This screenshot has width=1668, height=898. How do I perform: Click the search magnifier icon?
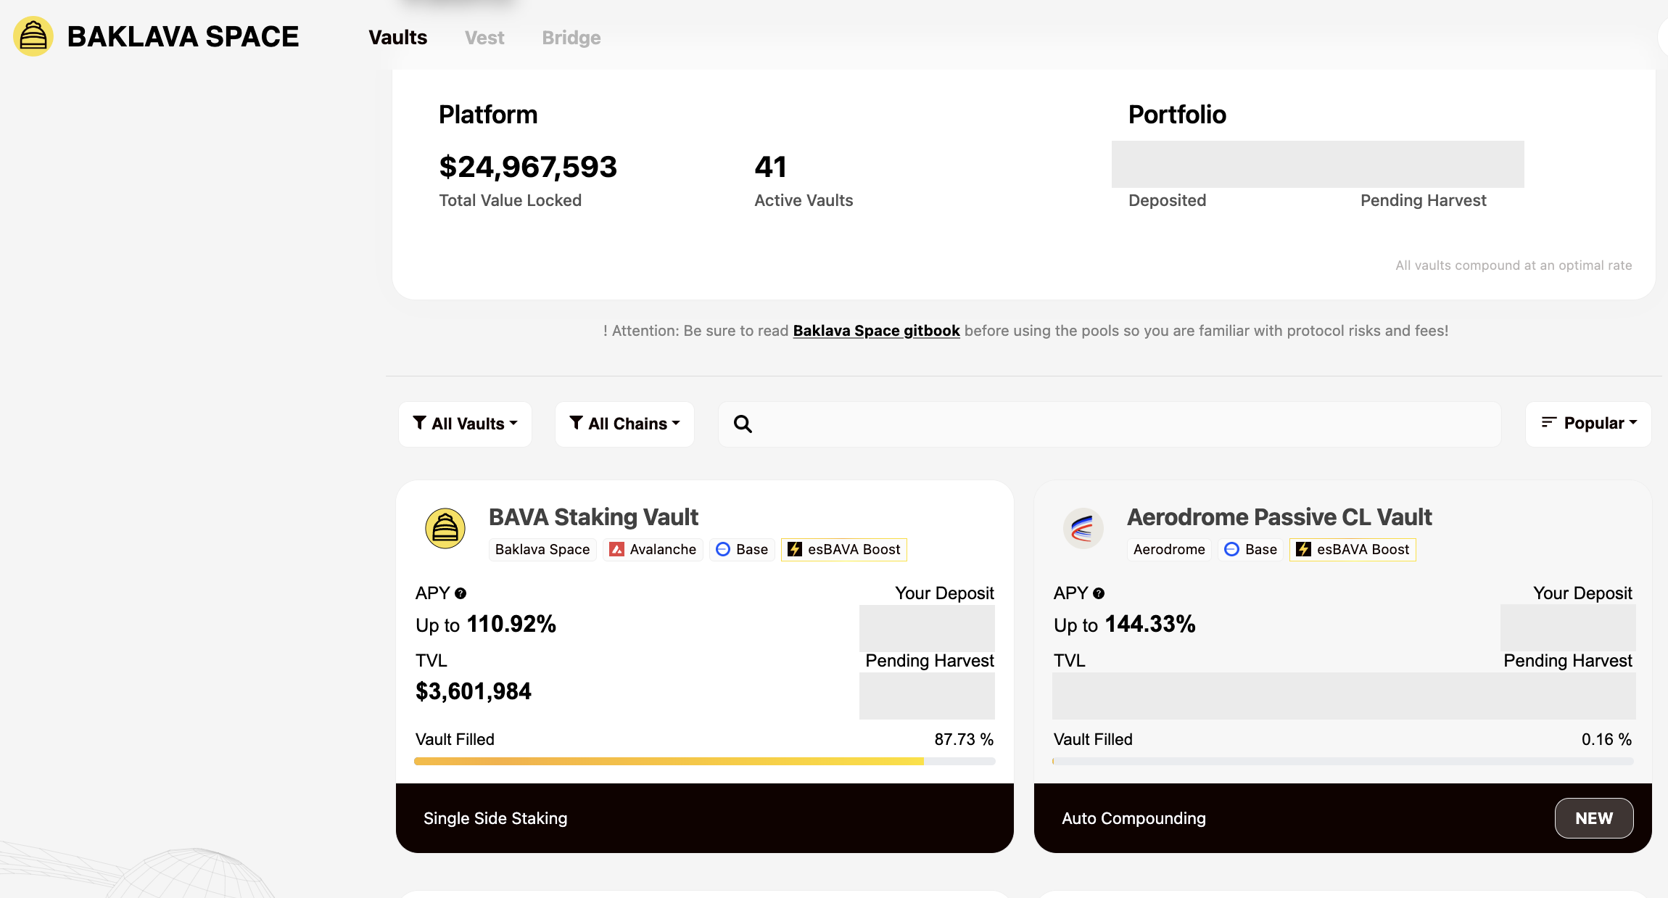click(743, 424)
